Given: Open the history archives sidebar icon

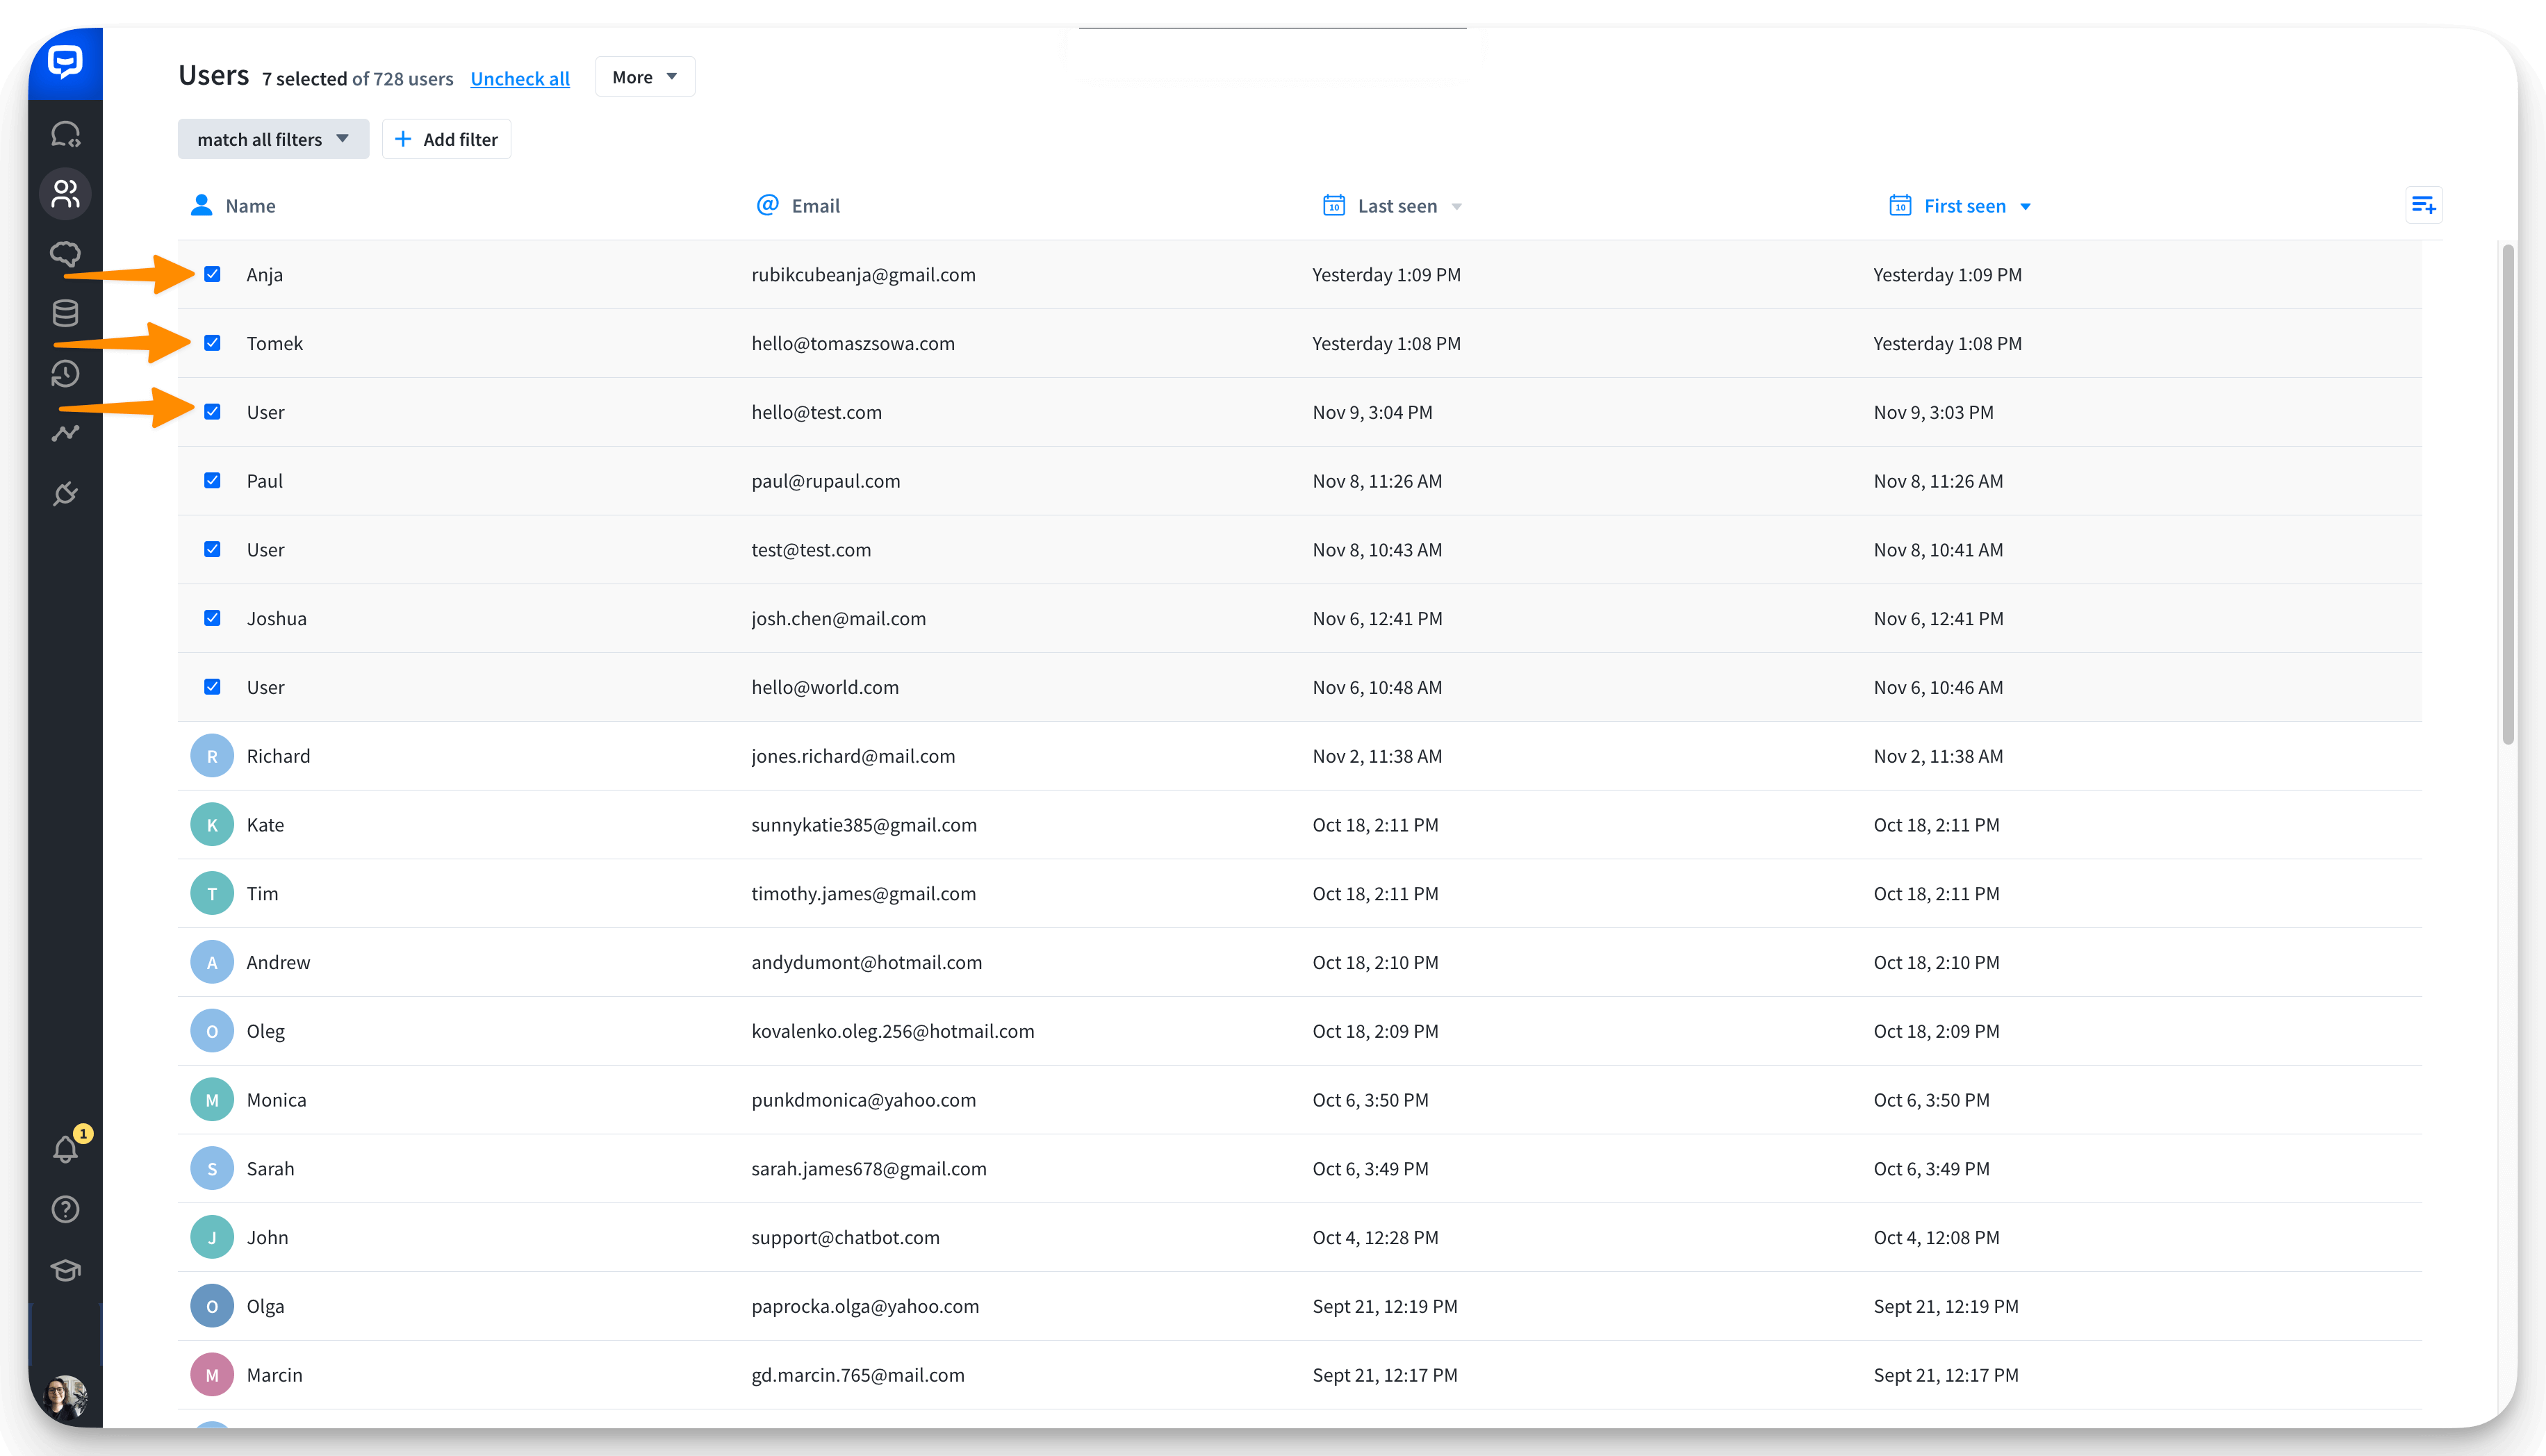Looking at the screenshot, I should [65, 374].
